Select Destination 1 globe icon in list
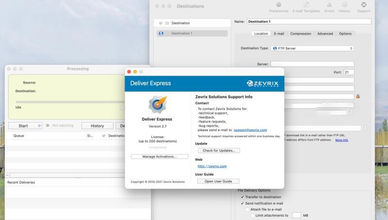The width and height of the screenshot is (388, 220). coord(161,33)
